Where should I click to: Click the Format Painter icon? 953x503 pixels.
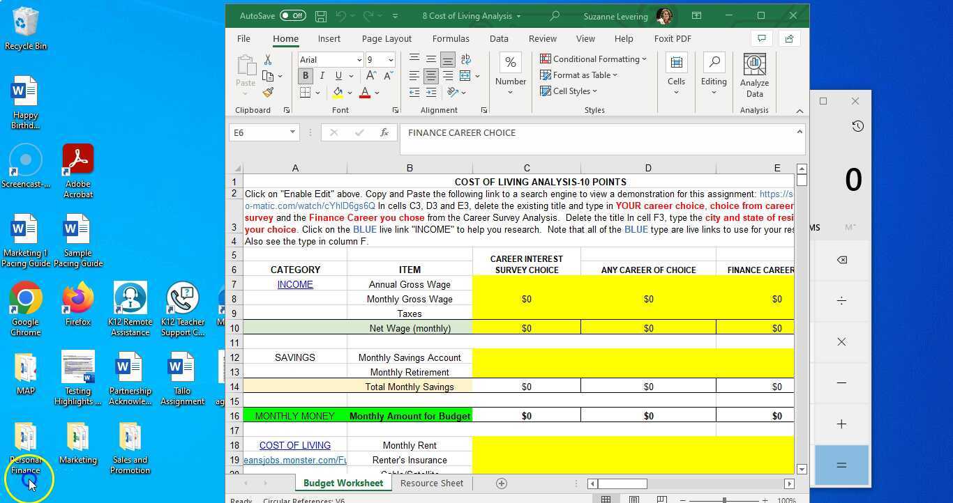268,93
